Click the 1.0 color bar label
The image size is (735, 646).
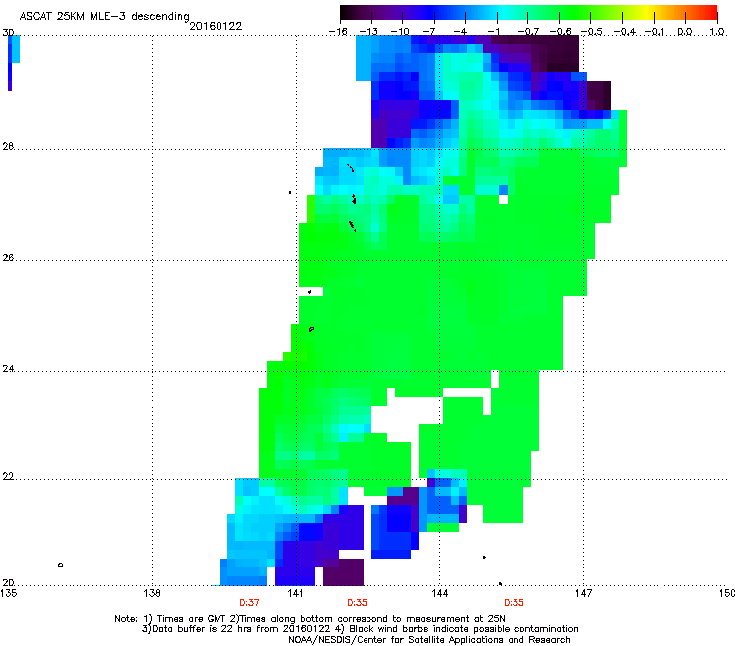pyautogui.click(x=718, y=32)
